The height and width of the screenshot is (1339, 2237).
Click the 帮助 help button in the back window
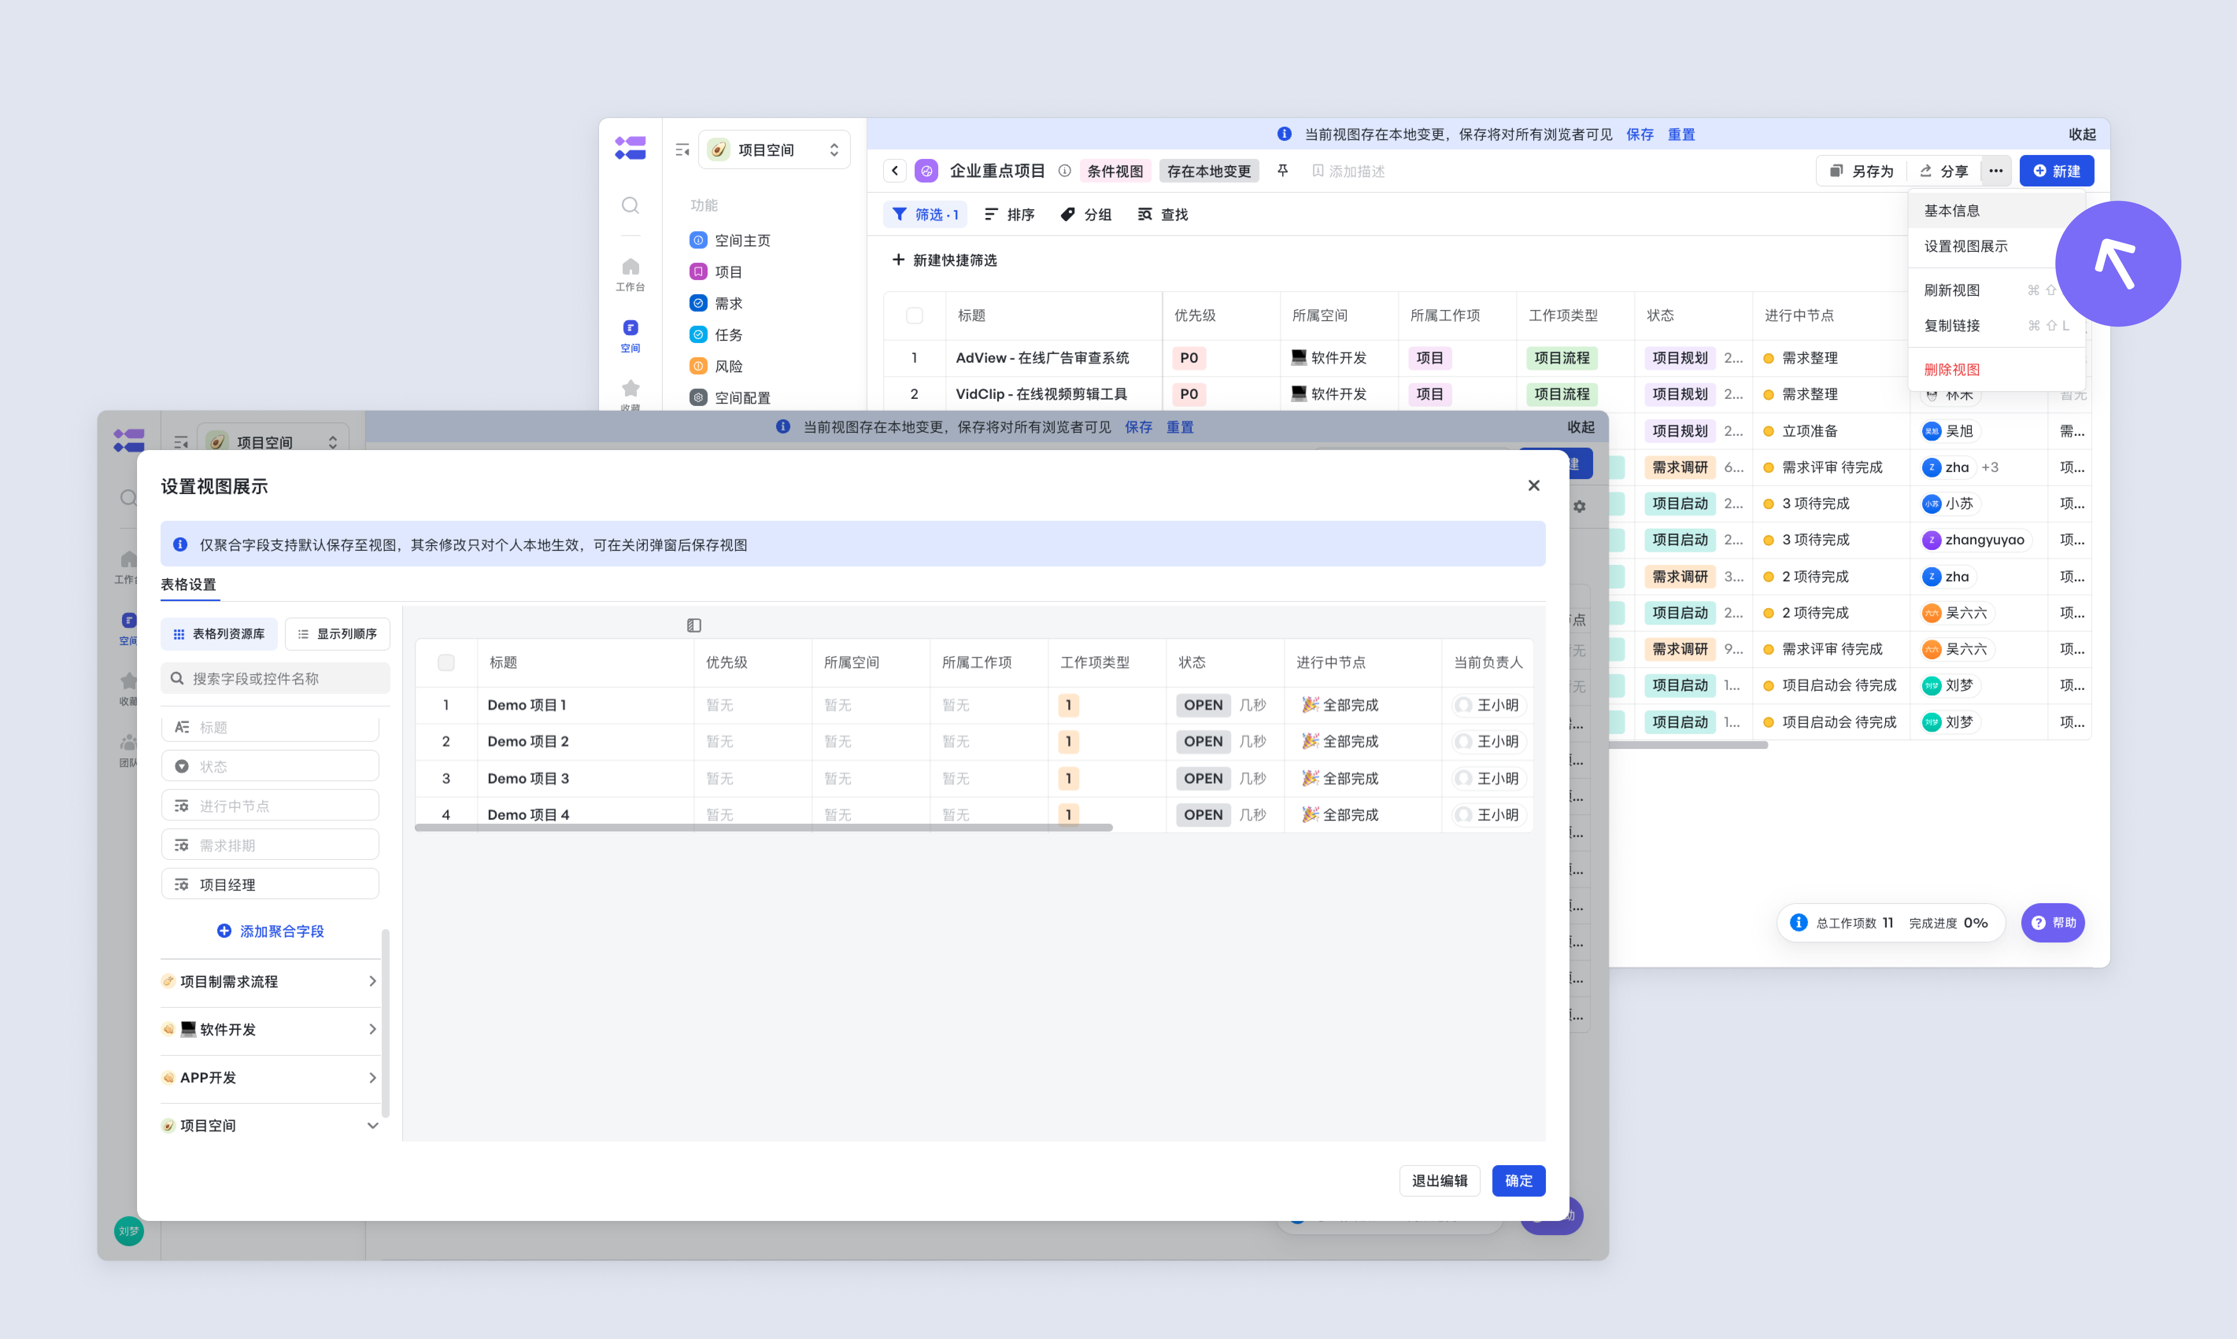coord(2053,923)
